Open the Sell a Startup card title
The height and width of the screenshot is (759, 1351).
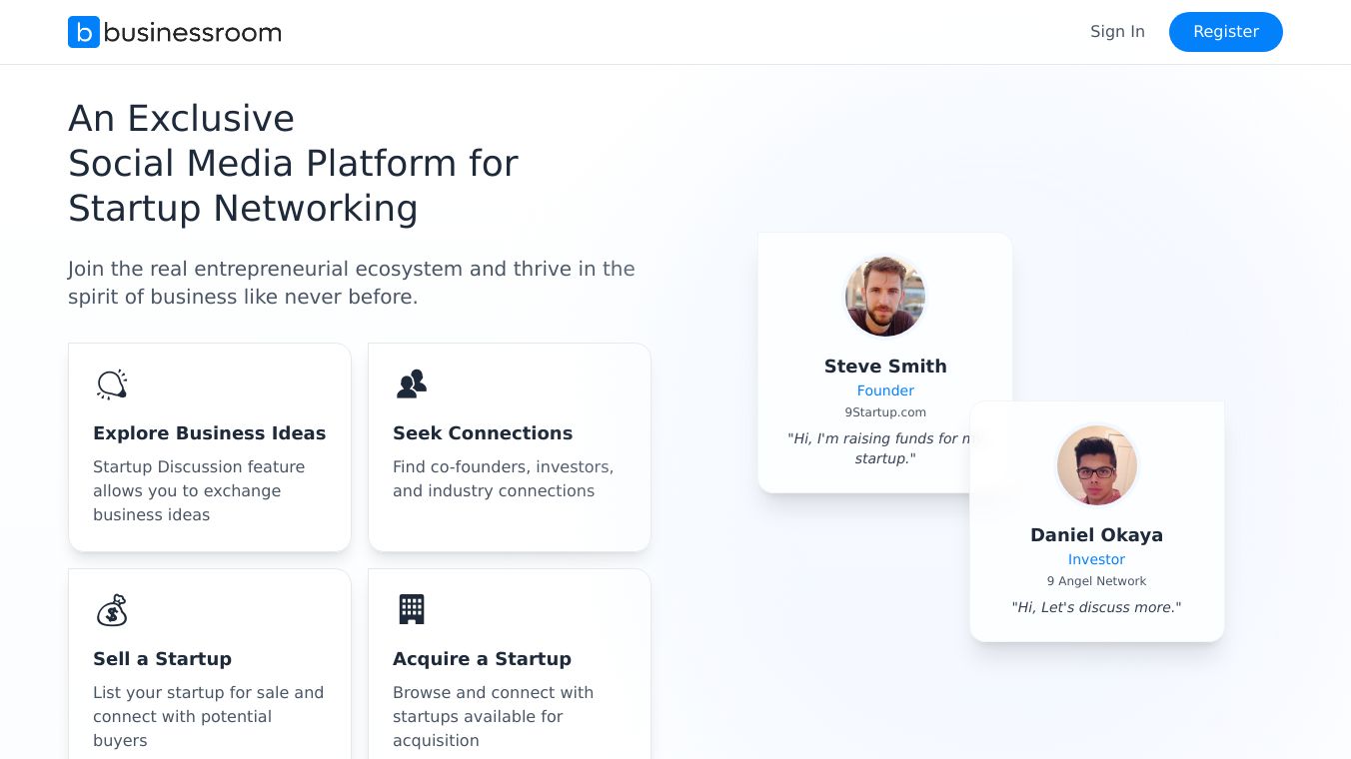click(162, 659)
